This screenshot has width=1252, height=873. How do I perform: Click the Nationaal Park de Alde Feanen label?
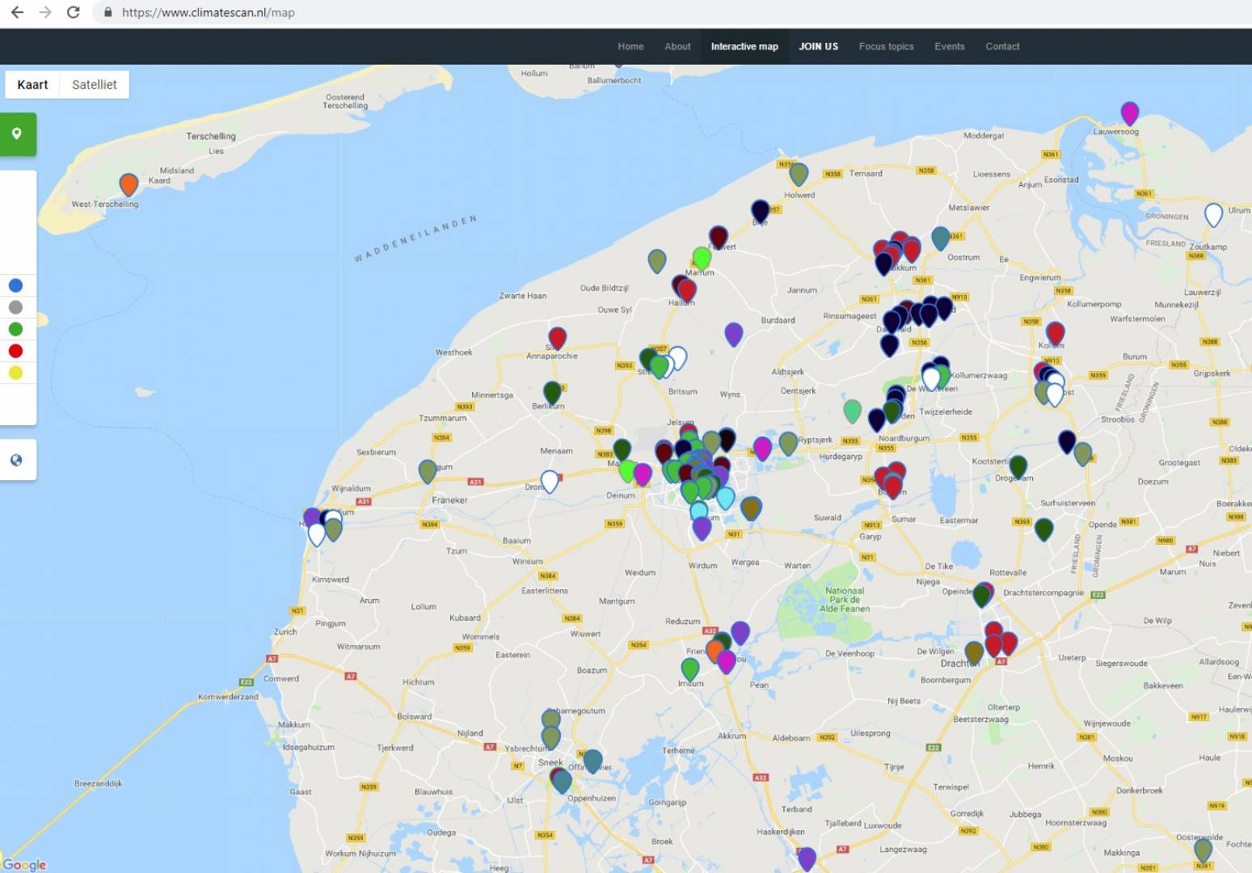[845, 600]
